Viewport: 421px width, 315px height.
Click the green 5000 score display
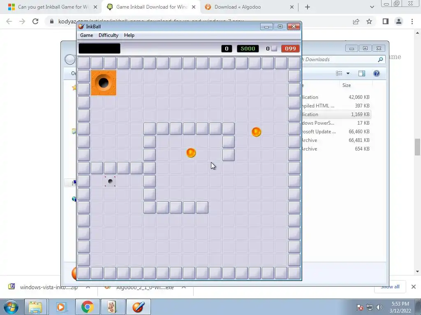pyautogui.click(x=248, y=48)
